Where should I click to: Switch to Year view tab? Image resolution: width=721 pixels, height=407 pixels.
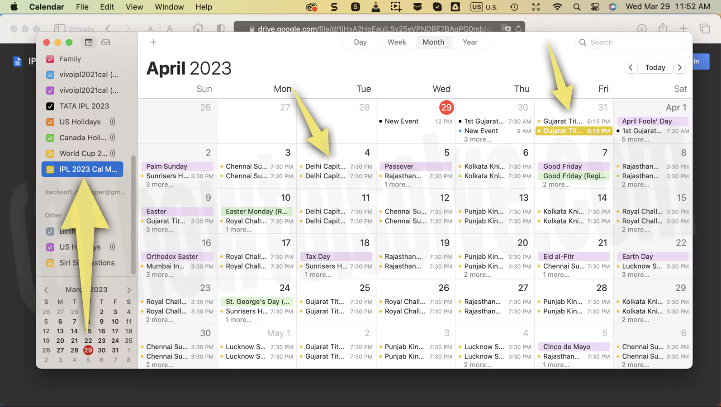pos(470,42)
